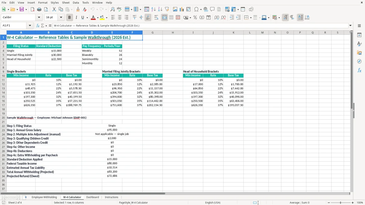The image size is (365, 205).
Task: Click the Spelling check icon
Action: tap(119, 9)
